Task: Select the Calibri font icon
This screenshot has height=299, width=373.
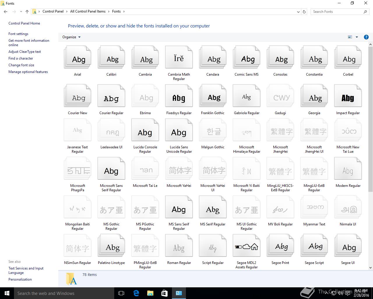Action: [x=111, y=58]
